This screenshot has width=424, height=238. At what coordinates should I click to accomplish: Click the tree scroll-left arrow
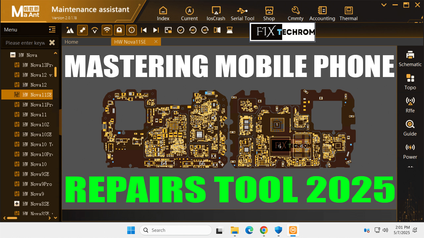pyautogui.click(x=4, y=218)
